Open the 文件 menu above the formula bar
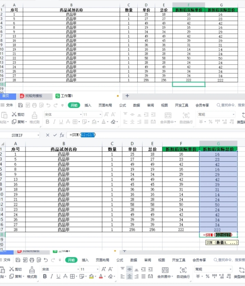Image resolution: width=245 pixels, height=286 pixels. click(x=7, y=105)
